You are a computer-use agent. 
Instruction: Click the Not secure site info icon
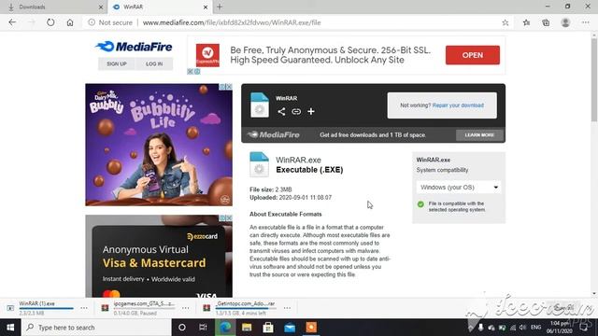(92, 22)
